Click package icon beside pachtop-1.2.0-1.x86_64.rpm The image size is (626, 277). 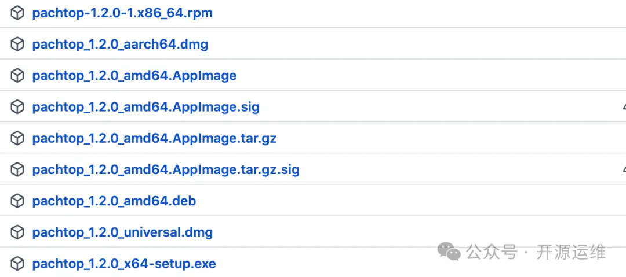(17, 13)
